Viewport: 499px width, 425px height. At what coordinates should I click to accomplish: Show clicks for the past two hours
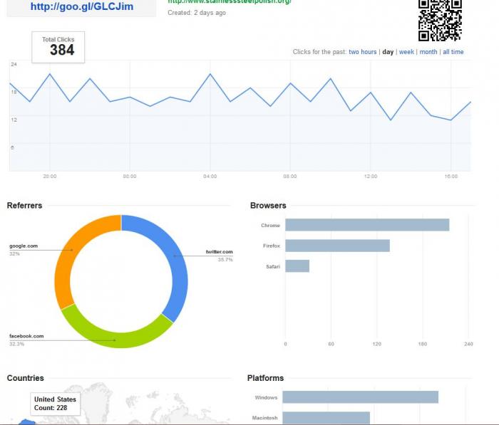362,52
